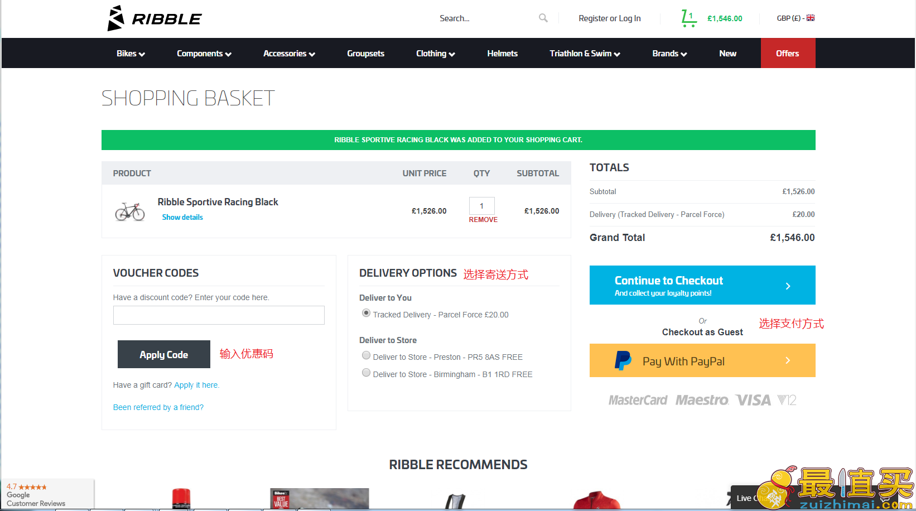Click the Ribble logo

pyautogui.click(x=155, y=18)
